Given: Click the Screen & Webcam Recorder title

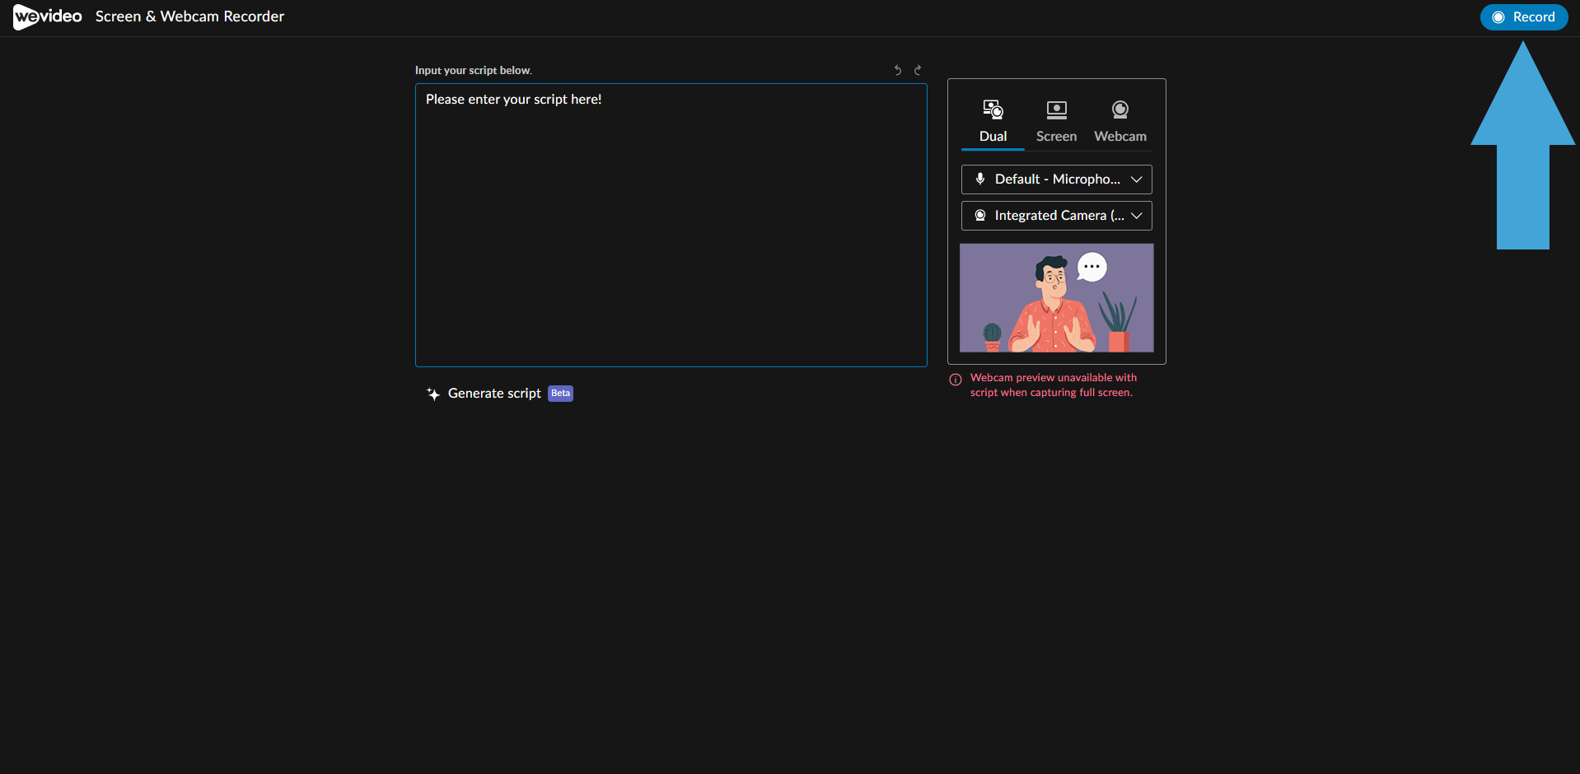Looking at the screenshot, I should coord(189,16).
